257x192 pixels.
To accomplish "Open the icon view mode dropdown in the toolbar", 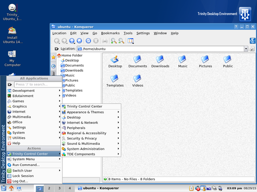I will pos(131,41).
